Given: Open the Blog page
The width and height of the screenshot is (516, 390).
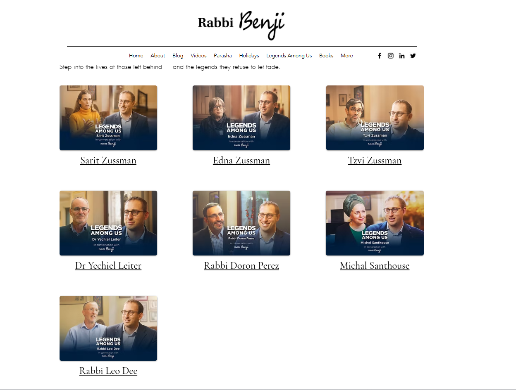Looking at the screenshot, I should [x=178, y=56].
